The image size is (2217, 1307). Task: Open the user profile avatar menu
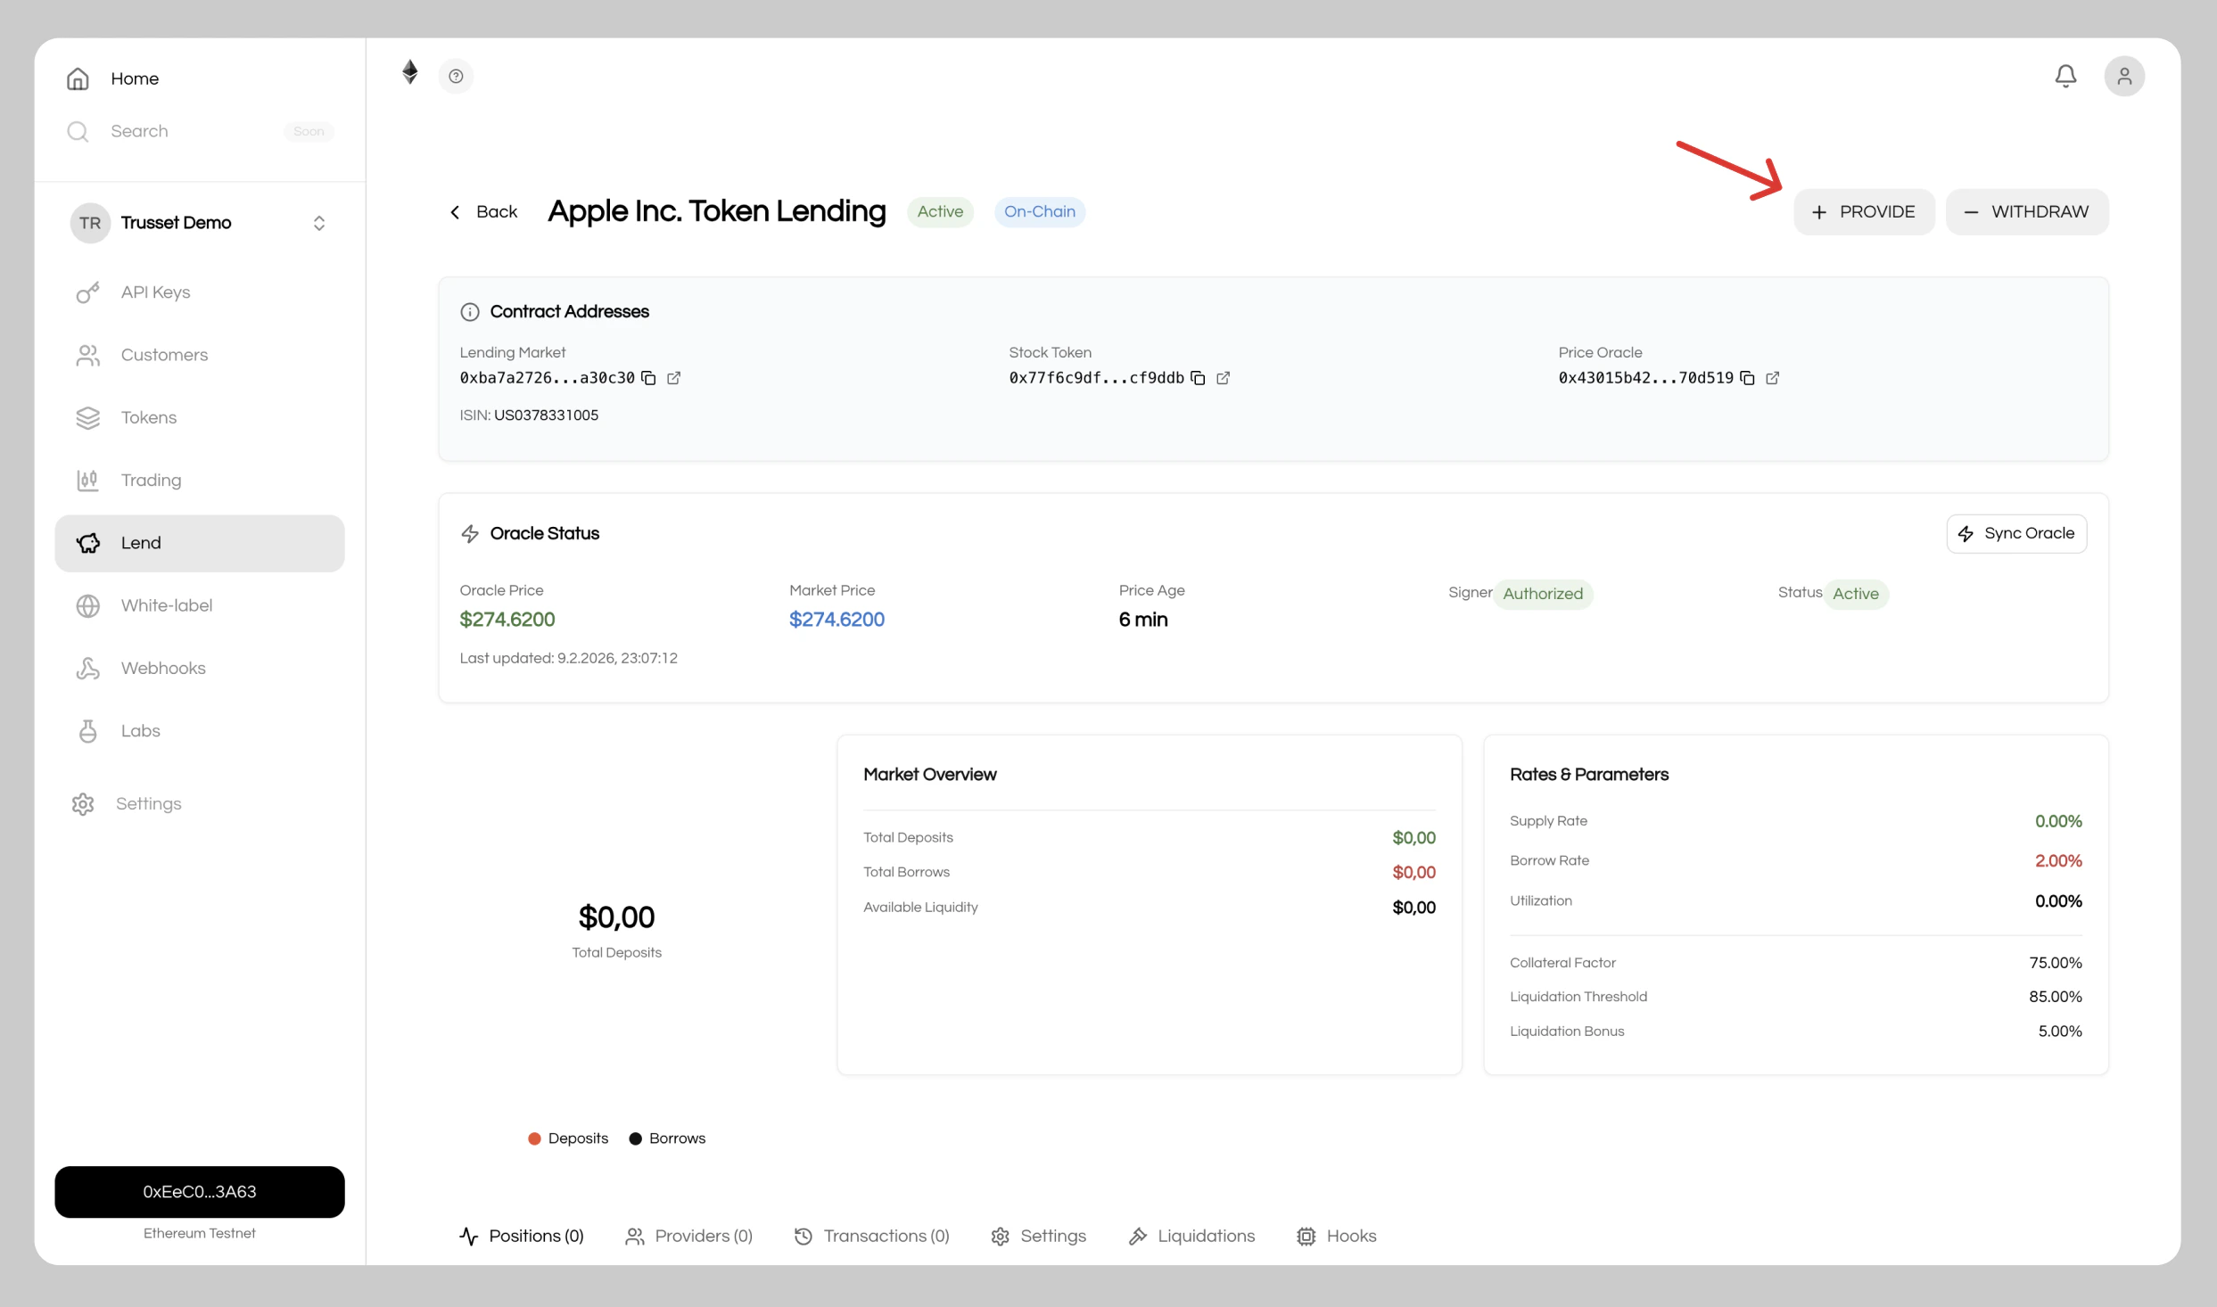pyautogui.click(x=2124, y=76)
